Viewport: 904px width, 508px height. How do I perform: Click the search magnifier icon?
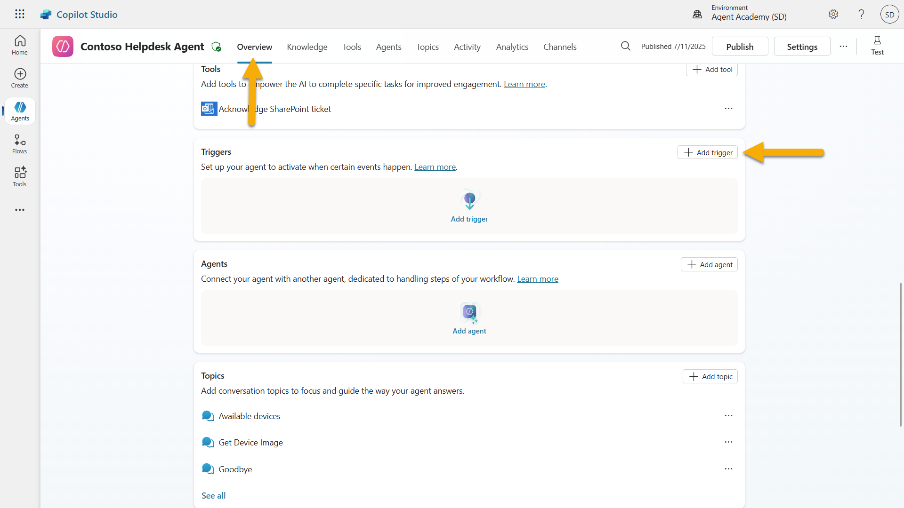coord(625,46)
